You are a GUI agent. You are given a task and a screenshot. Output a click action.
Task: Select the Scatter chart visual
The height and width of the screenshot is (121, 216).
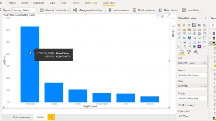(x=189, y=34)
